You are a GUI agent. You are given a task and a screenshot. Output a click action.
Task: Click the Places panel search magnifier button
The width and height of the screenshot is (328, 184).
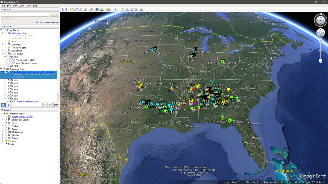(3, 105)
